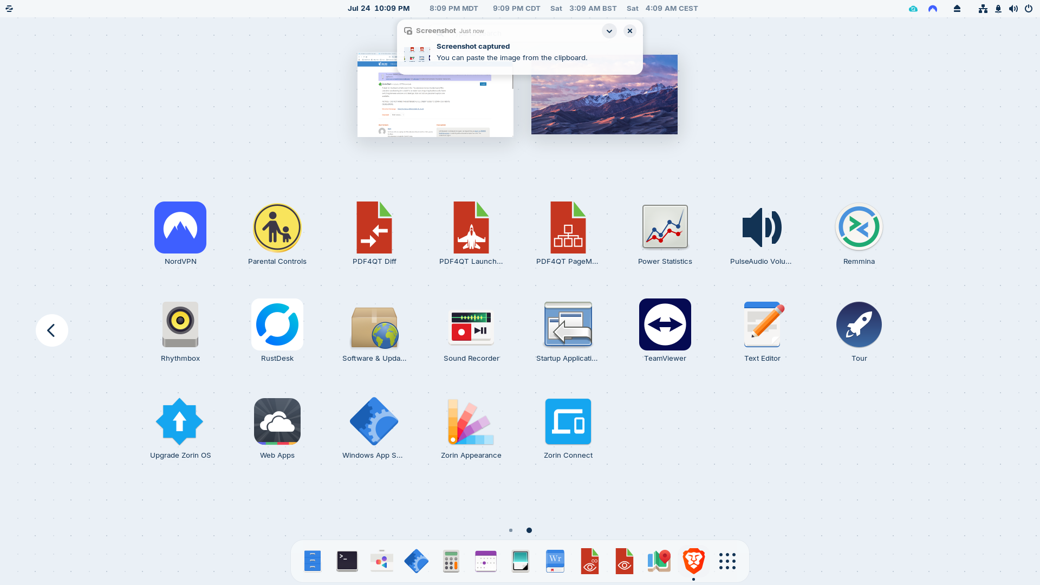Viewport: 1040px width, 585px height.
Task: Open Windows App Support in the app grid
Action: pyautogui.click(x=374, y=421)
